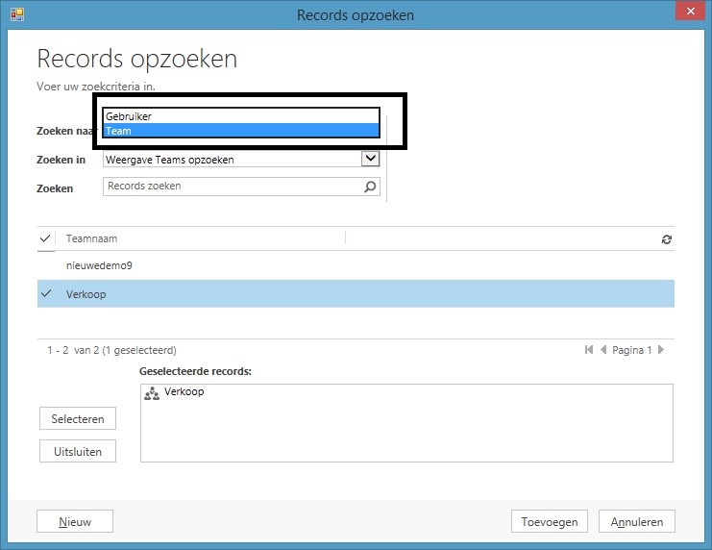Refresh the team list
Screen dimensions: 712x550
(666, 239)
